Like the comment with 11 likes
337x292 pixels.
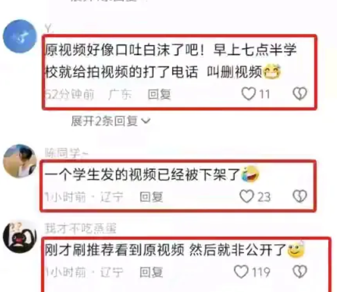(249, 94)
